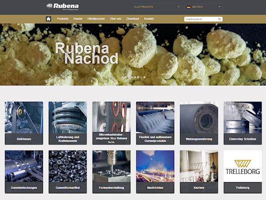
Task: Open the Formenherstellung tile image
Action: 111,166
